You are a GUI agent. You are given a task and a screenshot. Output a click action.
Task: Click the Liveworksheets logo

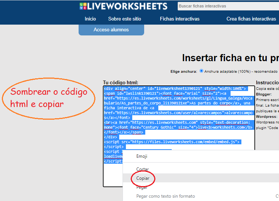(x=123, y=6)
